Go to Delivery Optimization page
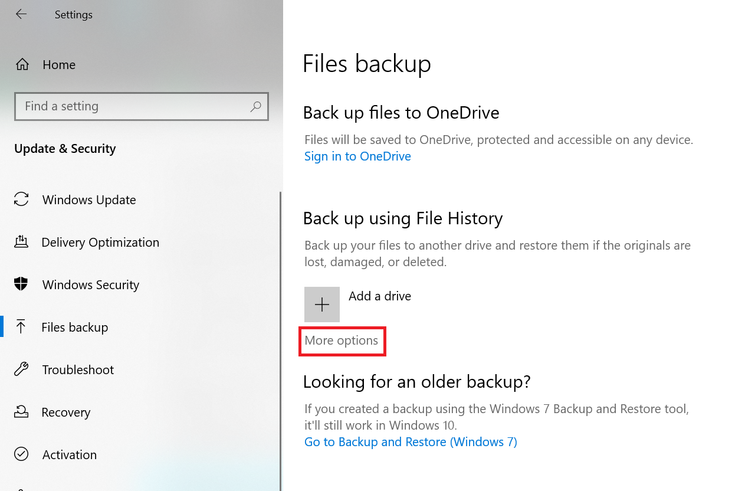Image resolution: width=732 pixels, height=491 pixels. 100,243
